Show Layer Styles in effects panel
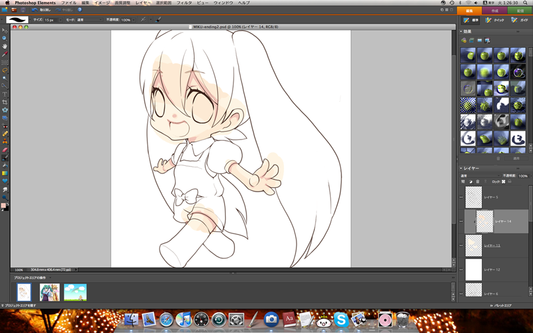The width and height of the screenshot is (533, 333). (x=471, y=40)
